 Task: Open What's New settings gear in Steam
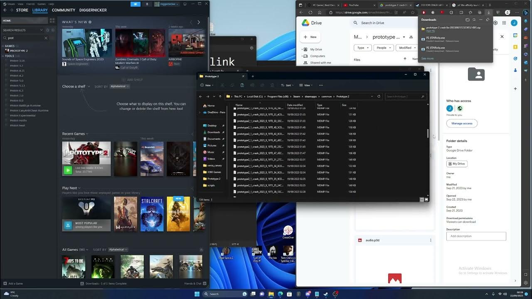[90, 22]
